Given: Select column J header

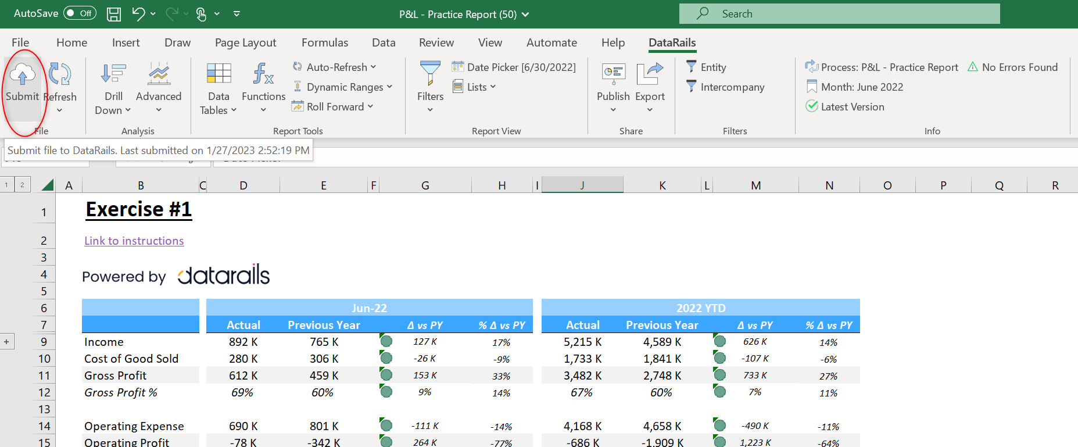Looking at the screenshot, I should (x=582, y=185).
